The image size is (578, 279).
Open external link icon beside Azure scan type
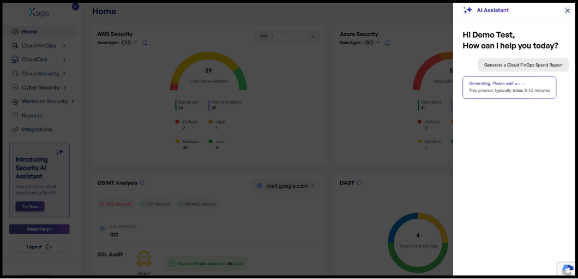pyautogui.click(x=387, y=43)
